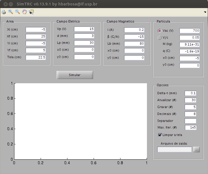Click the Particula panel title
Image resolution: width=208 pixels, height=174 pixels.
163,21
